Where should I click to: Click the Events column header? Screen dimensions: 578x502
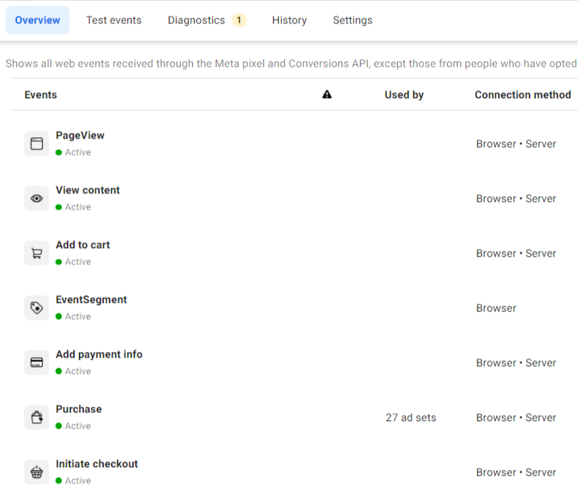pyautogui.click(x=41, y=95)
